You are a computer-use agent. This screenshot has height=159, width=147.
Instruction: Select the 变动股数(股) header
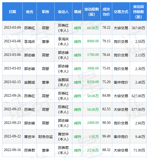click(92, 12)
